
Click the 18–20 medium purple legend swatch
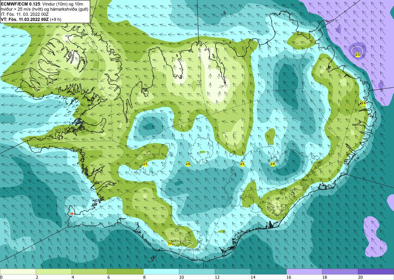340,272
